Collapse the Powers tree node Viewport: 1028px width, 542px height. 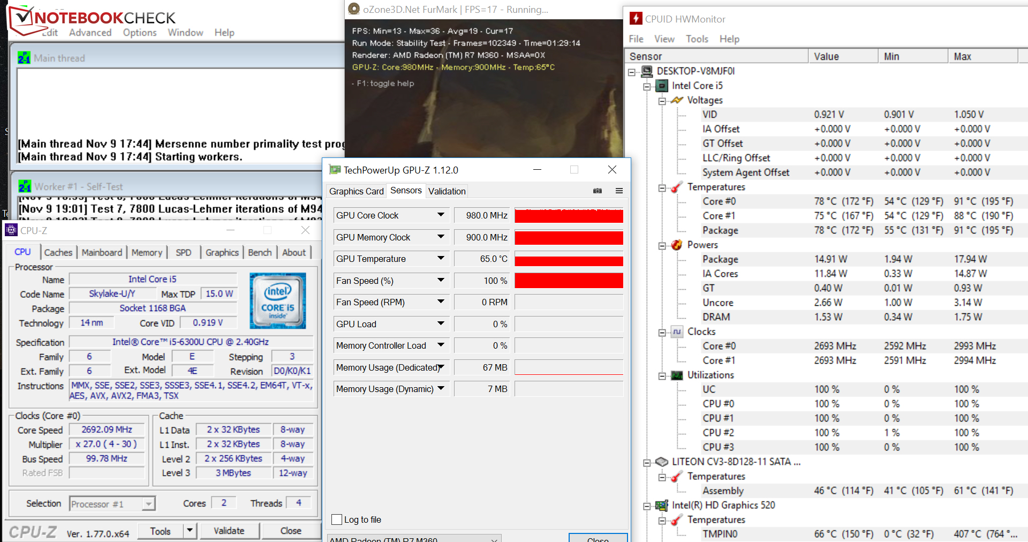point(662,245)
